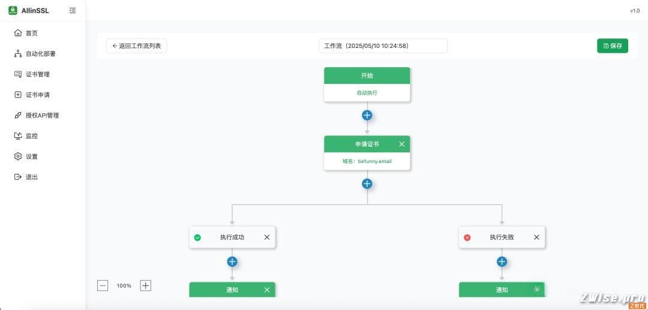This screenshot has width=648, height=310.
Task: Zoom out the canvas with minus button
Action: (103, 285)
